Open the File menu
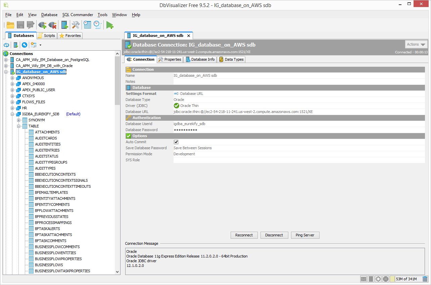Viewport: 431px width, 285px height. point(8,15)
